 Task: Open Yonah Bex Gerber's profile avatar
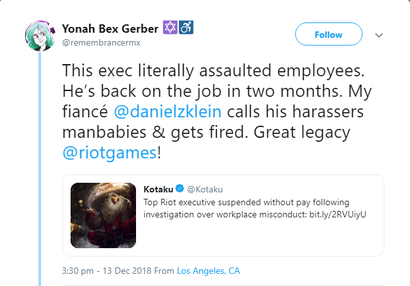pos(40,35)
